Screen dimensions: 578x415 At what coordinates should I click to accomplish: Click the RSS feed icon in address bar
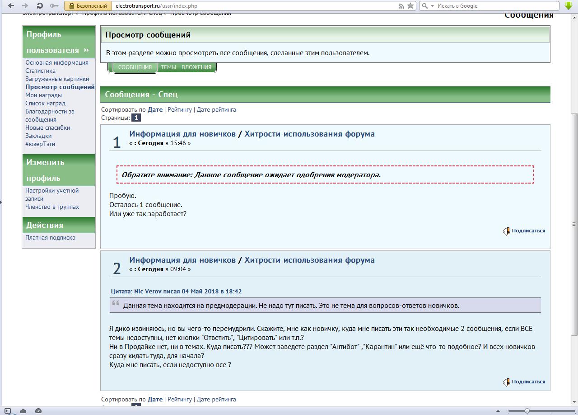click(x=401, y=6)
